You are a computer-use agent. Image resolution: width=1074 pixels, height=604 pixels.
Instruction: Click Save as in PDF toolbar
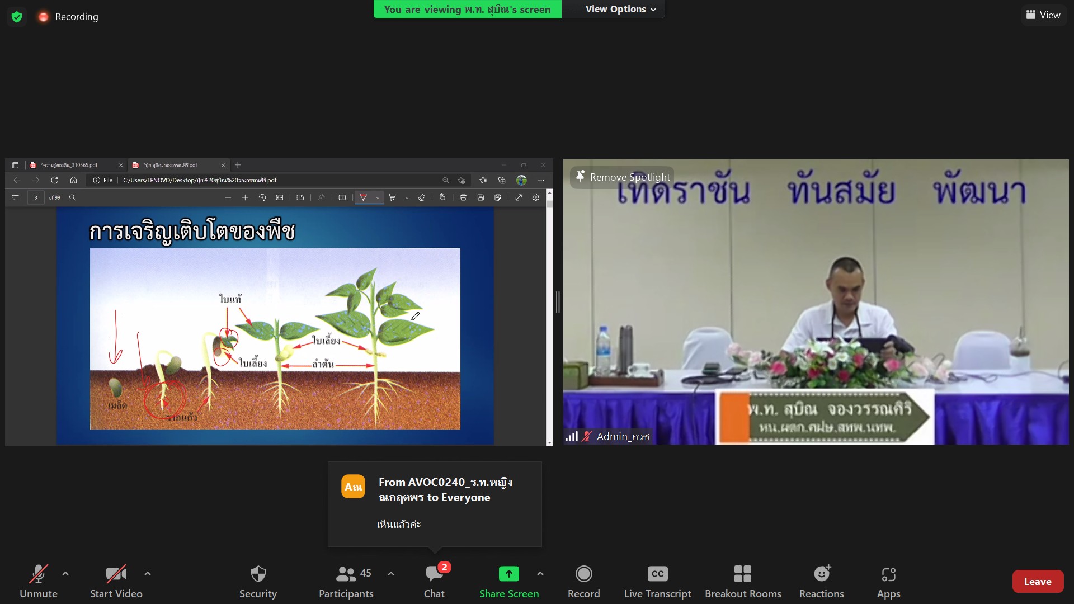[498, 197]
